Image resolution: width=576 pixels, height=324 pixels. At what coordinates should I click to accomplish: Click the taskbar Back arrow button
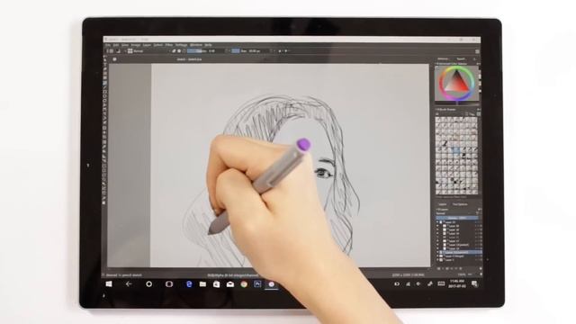tap(129, 284)
